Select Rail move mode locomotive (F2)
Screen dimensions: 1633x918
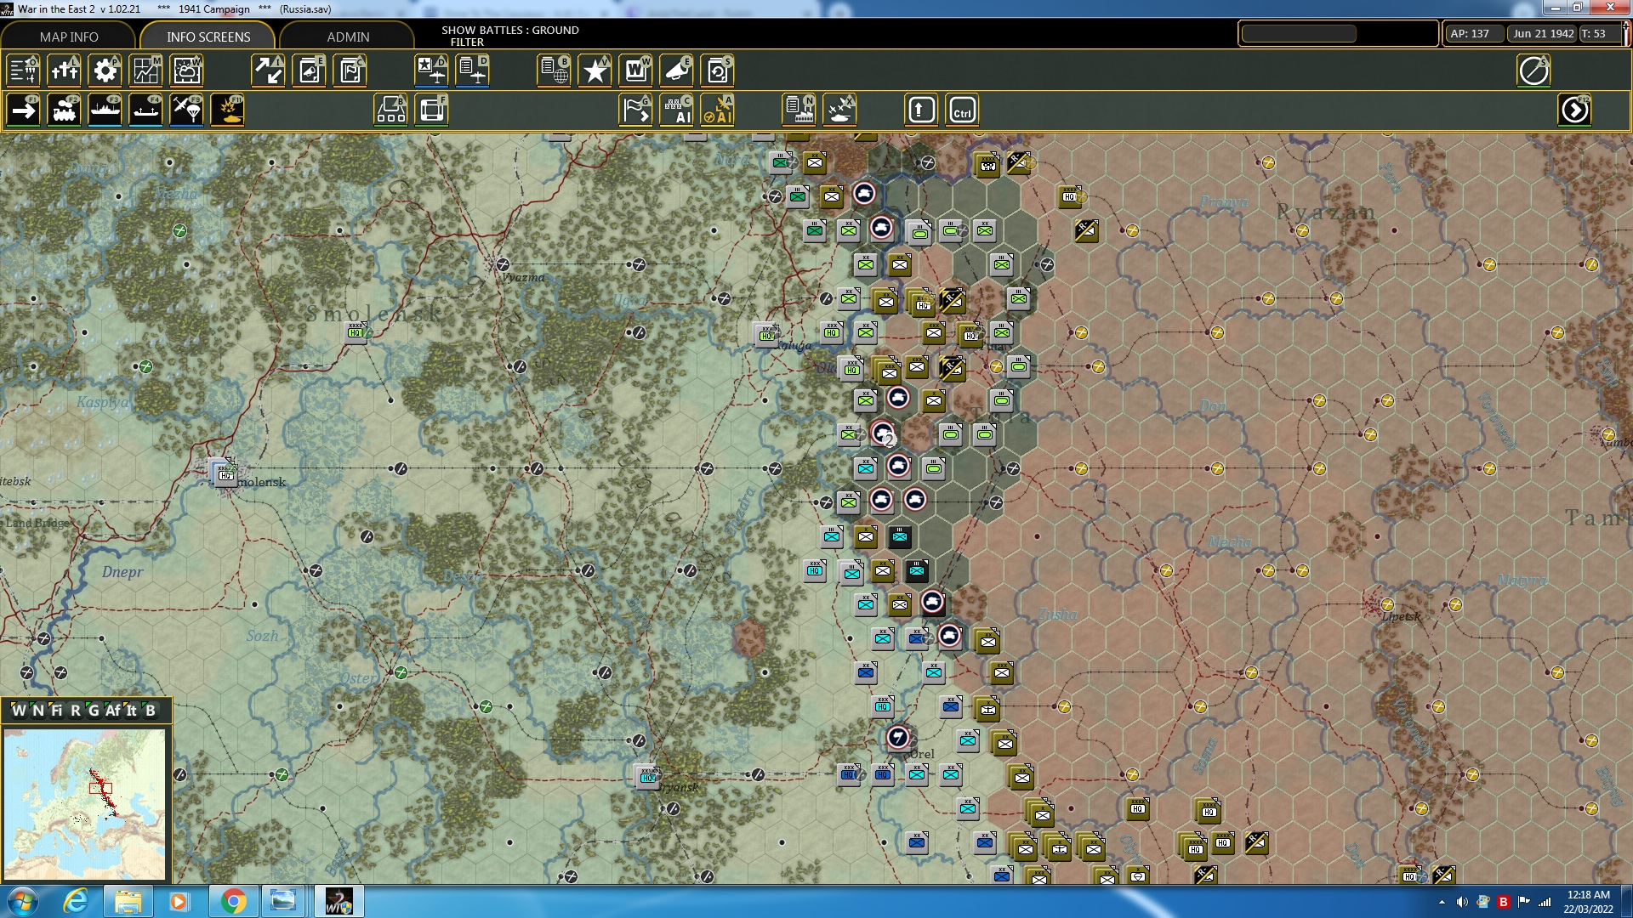64,110
